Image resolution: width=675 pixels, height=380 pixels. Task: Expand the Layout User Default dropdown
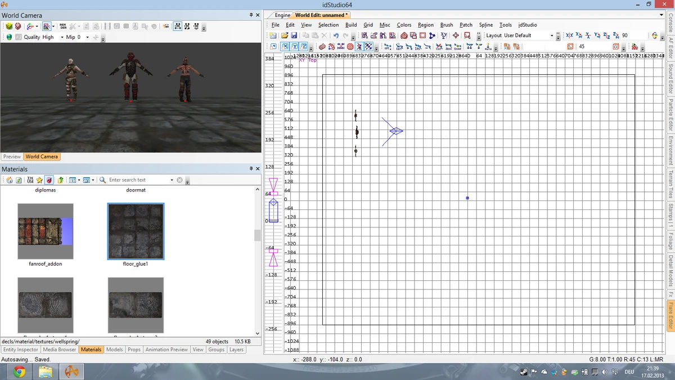551,35
